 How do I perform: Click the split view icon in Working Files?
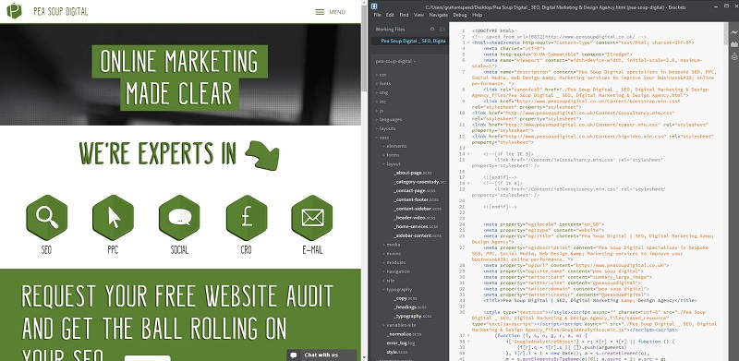(x=442, y=30)
